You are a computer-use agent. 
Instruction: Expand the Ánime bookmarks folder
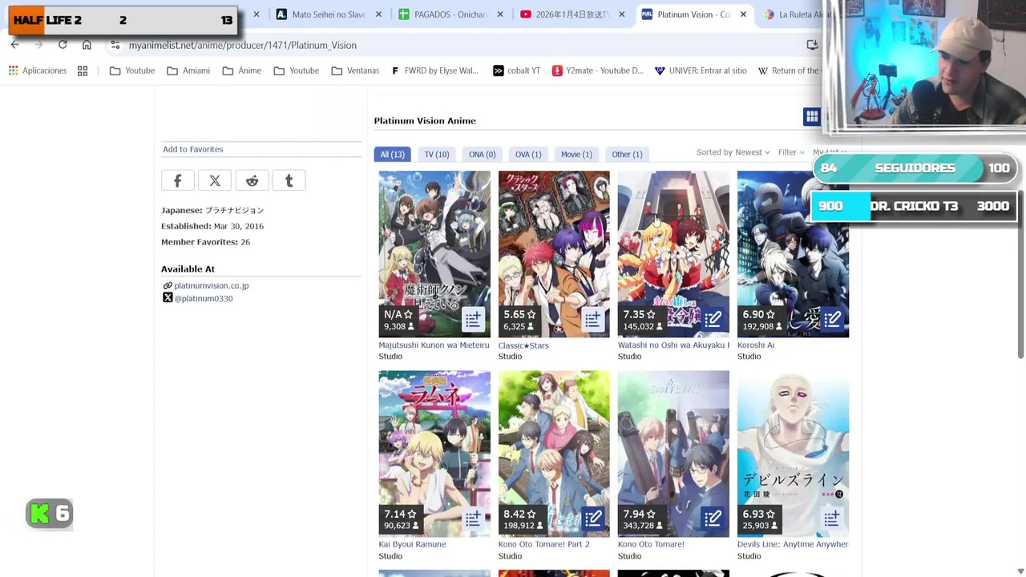pyautogui.click(x=242, y=71)
